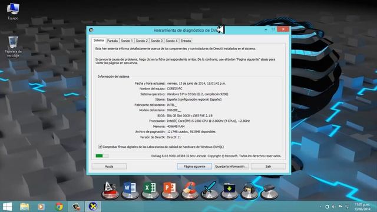This screenshot has width=377, height=212.
Task: Open the Papelera de reciclaje icon
Action: (x=13, y=47)
